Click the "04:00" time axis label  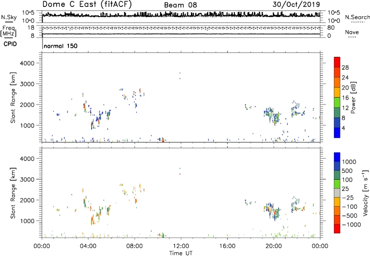tap(88, 246)
